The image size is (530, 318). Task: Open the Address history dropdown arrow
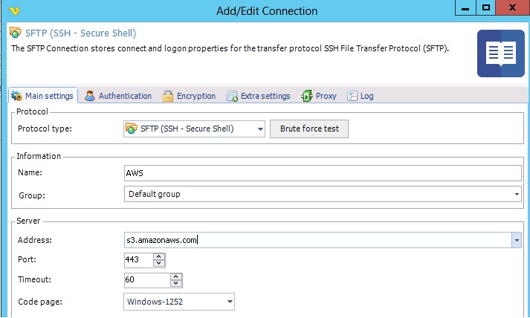click(517, 240)
